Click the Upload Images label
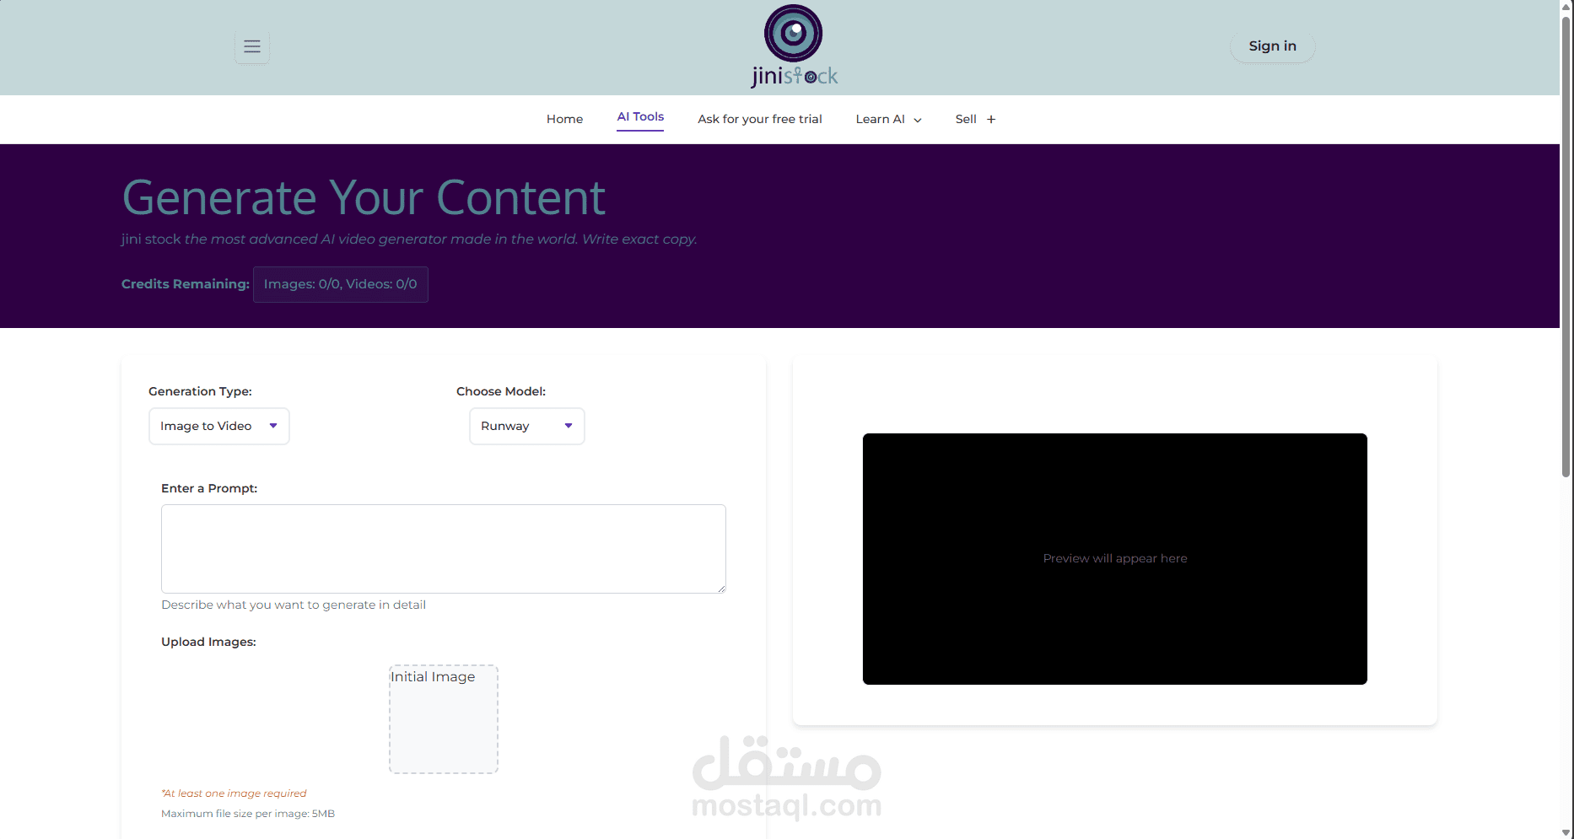1574x839 pixels. pos(208,642)
